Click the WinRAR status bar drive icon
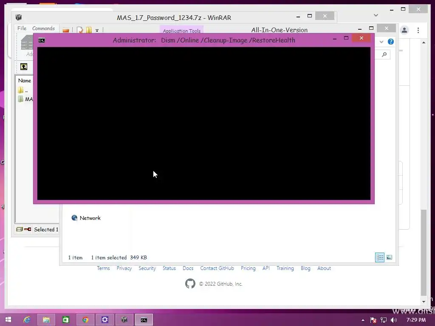The image size is (435, 326). (20, 229)
